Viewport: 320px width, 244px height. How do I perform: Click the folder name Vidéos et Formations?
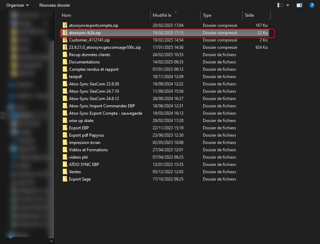tap(89, 150)
